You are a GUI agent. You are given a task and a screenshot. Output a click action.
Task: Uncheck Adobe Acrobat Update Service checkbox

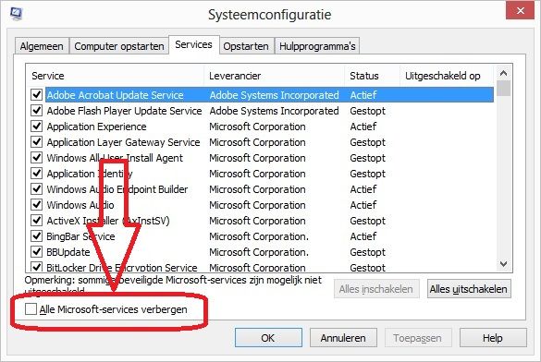(37, 94)
